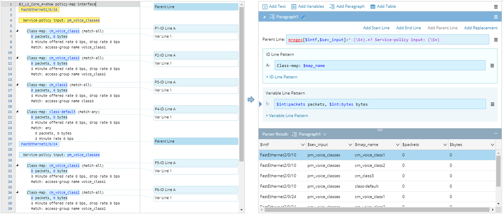The width and height of the screenshot is (503, 216).
Task: Click into the Parent Line regex field
Action: pyautogui.click(x=388, y=40)
